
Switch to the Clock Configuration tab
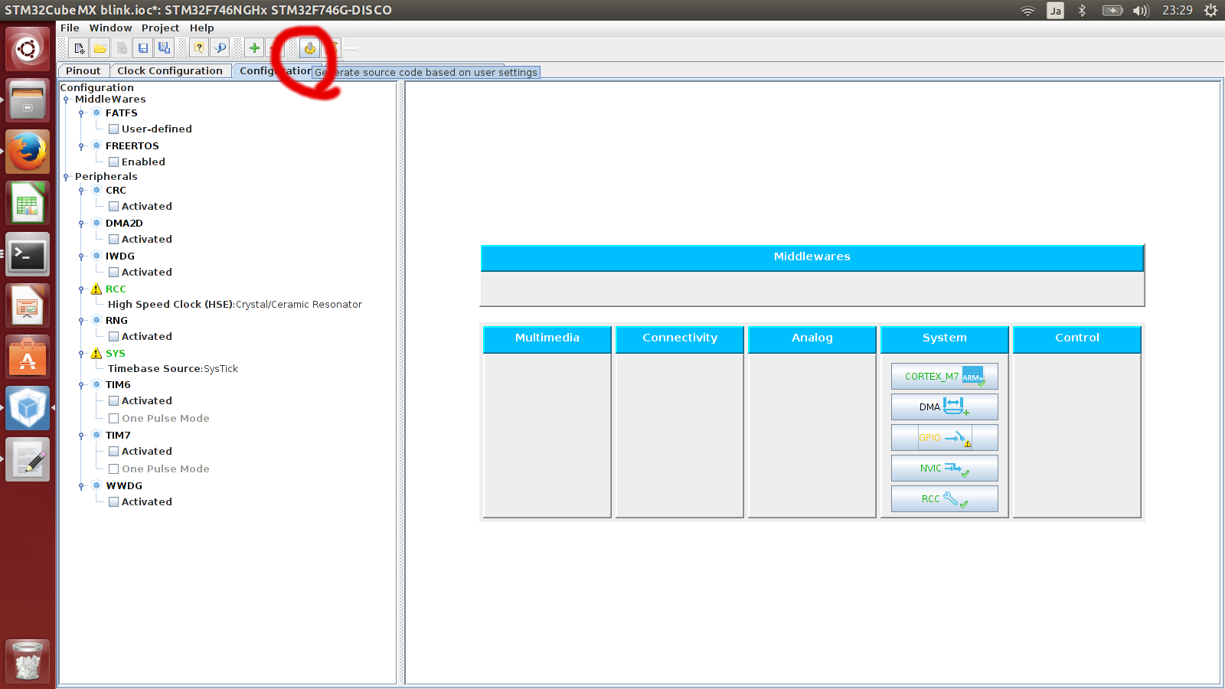coord(169,71)
